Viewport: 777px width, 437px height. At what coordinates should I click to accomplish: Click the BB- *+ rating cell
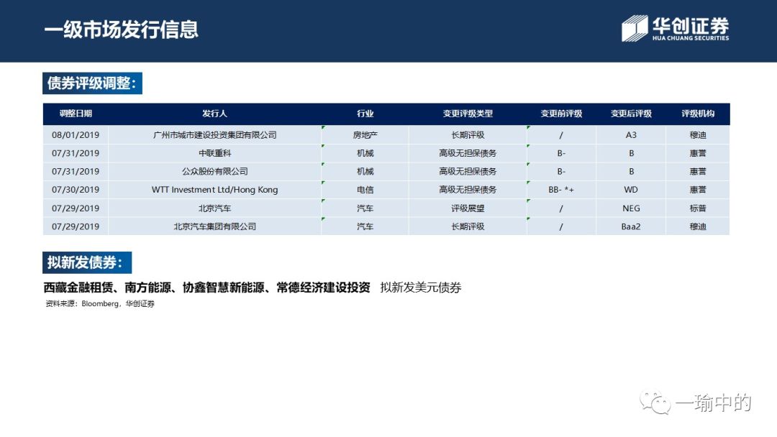561,190
